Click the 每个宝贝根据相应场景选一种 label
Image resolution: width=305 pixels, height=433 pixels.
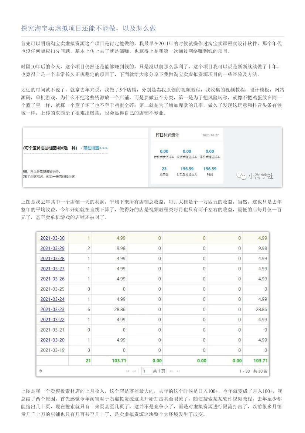(x=50, y=148)
